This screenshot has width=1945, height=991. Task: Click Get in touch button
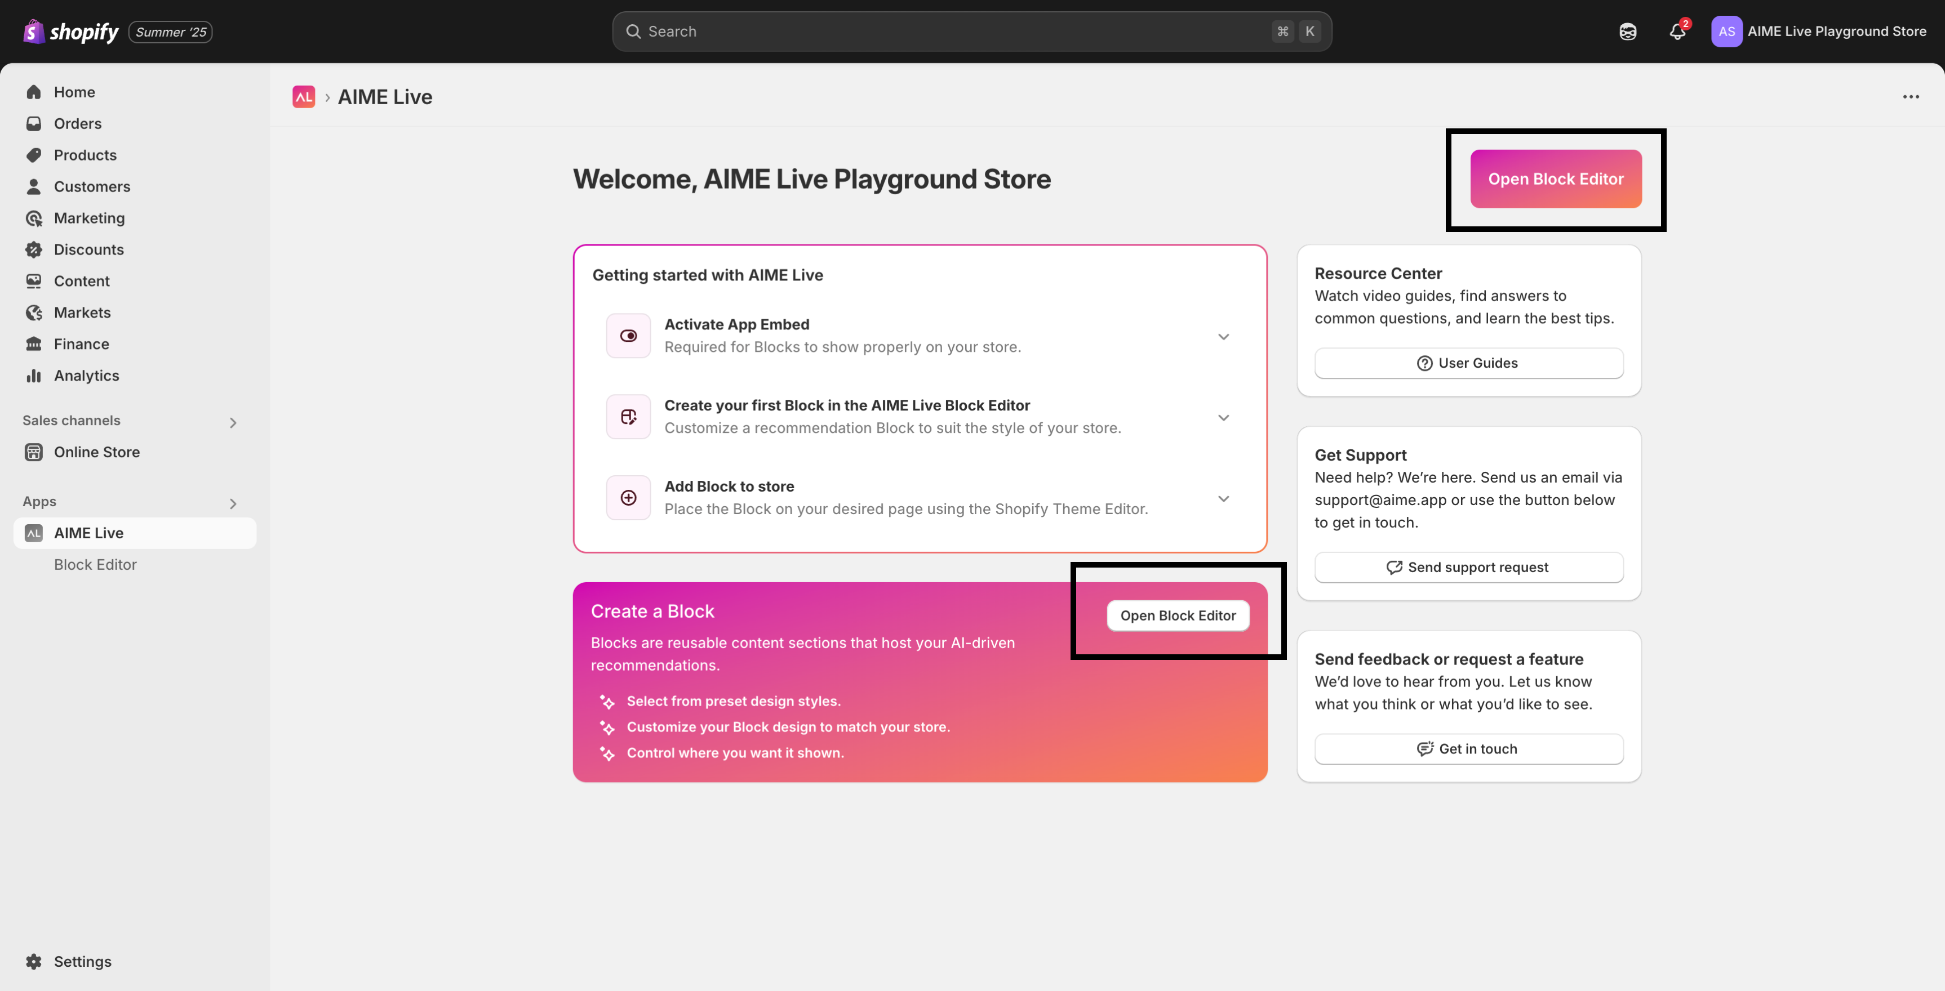pos(1468,749)
